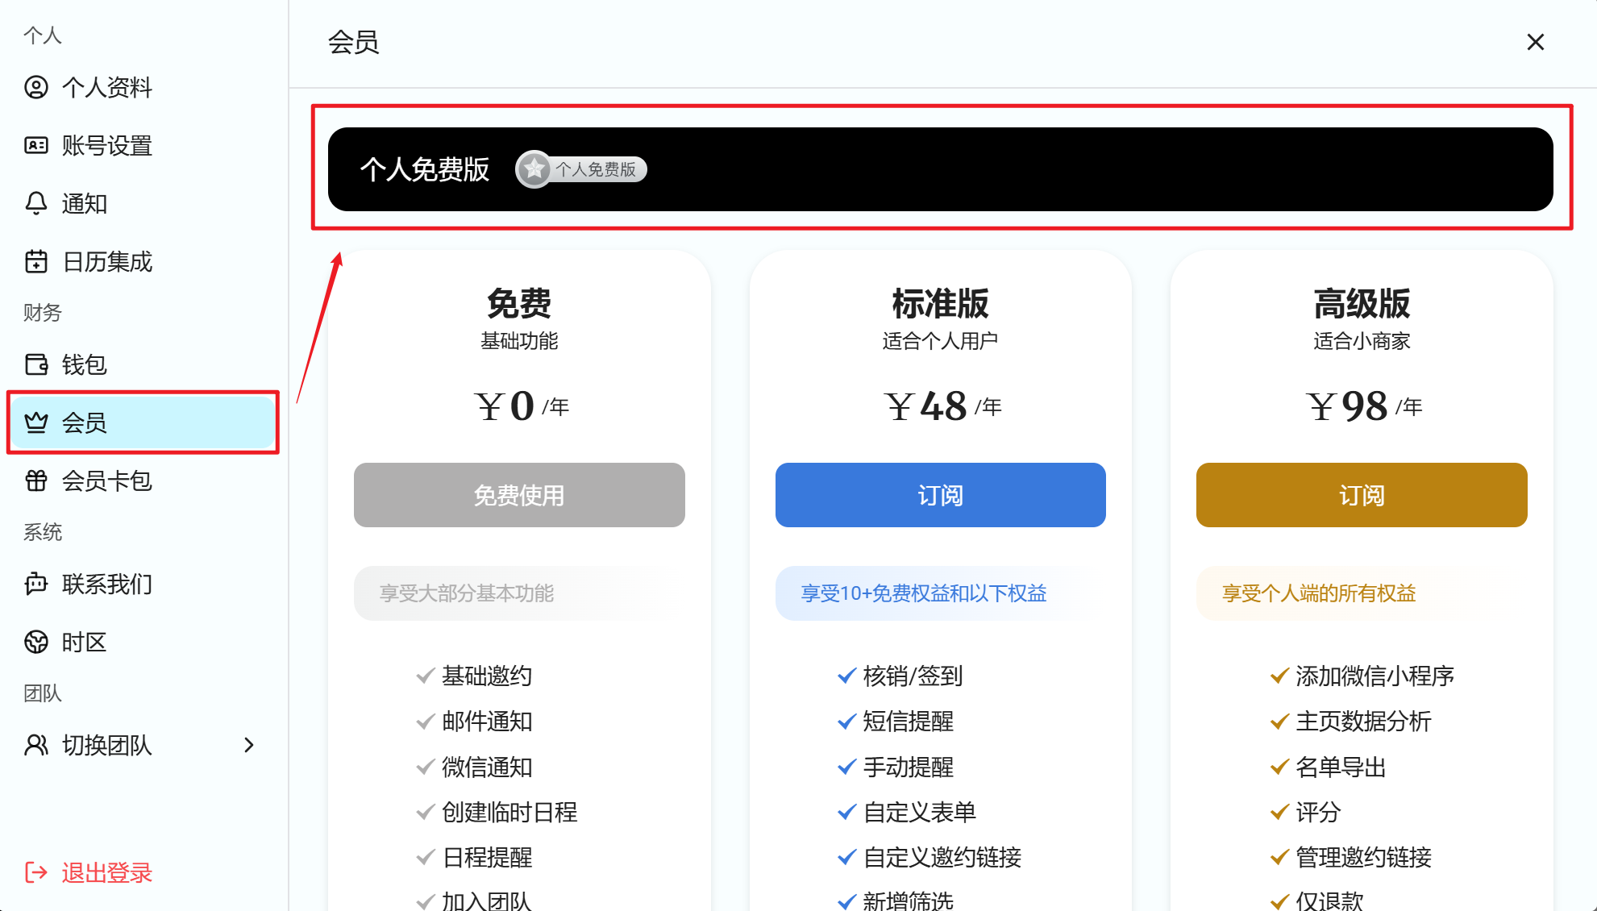Viewport: 1597px width, 911px height.
Task: Click 享受个人端的所有权益 label
Action: click(1319, 593)
